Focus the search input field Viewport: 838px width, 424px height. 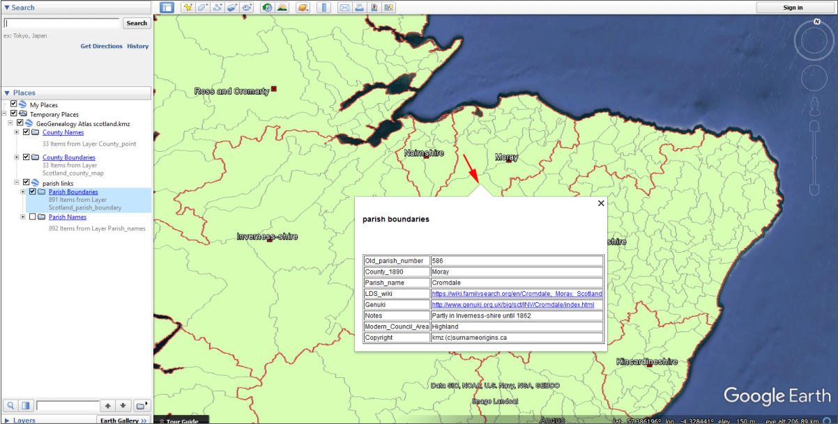(62, 23)
